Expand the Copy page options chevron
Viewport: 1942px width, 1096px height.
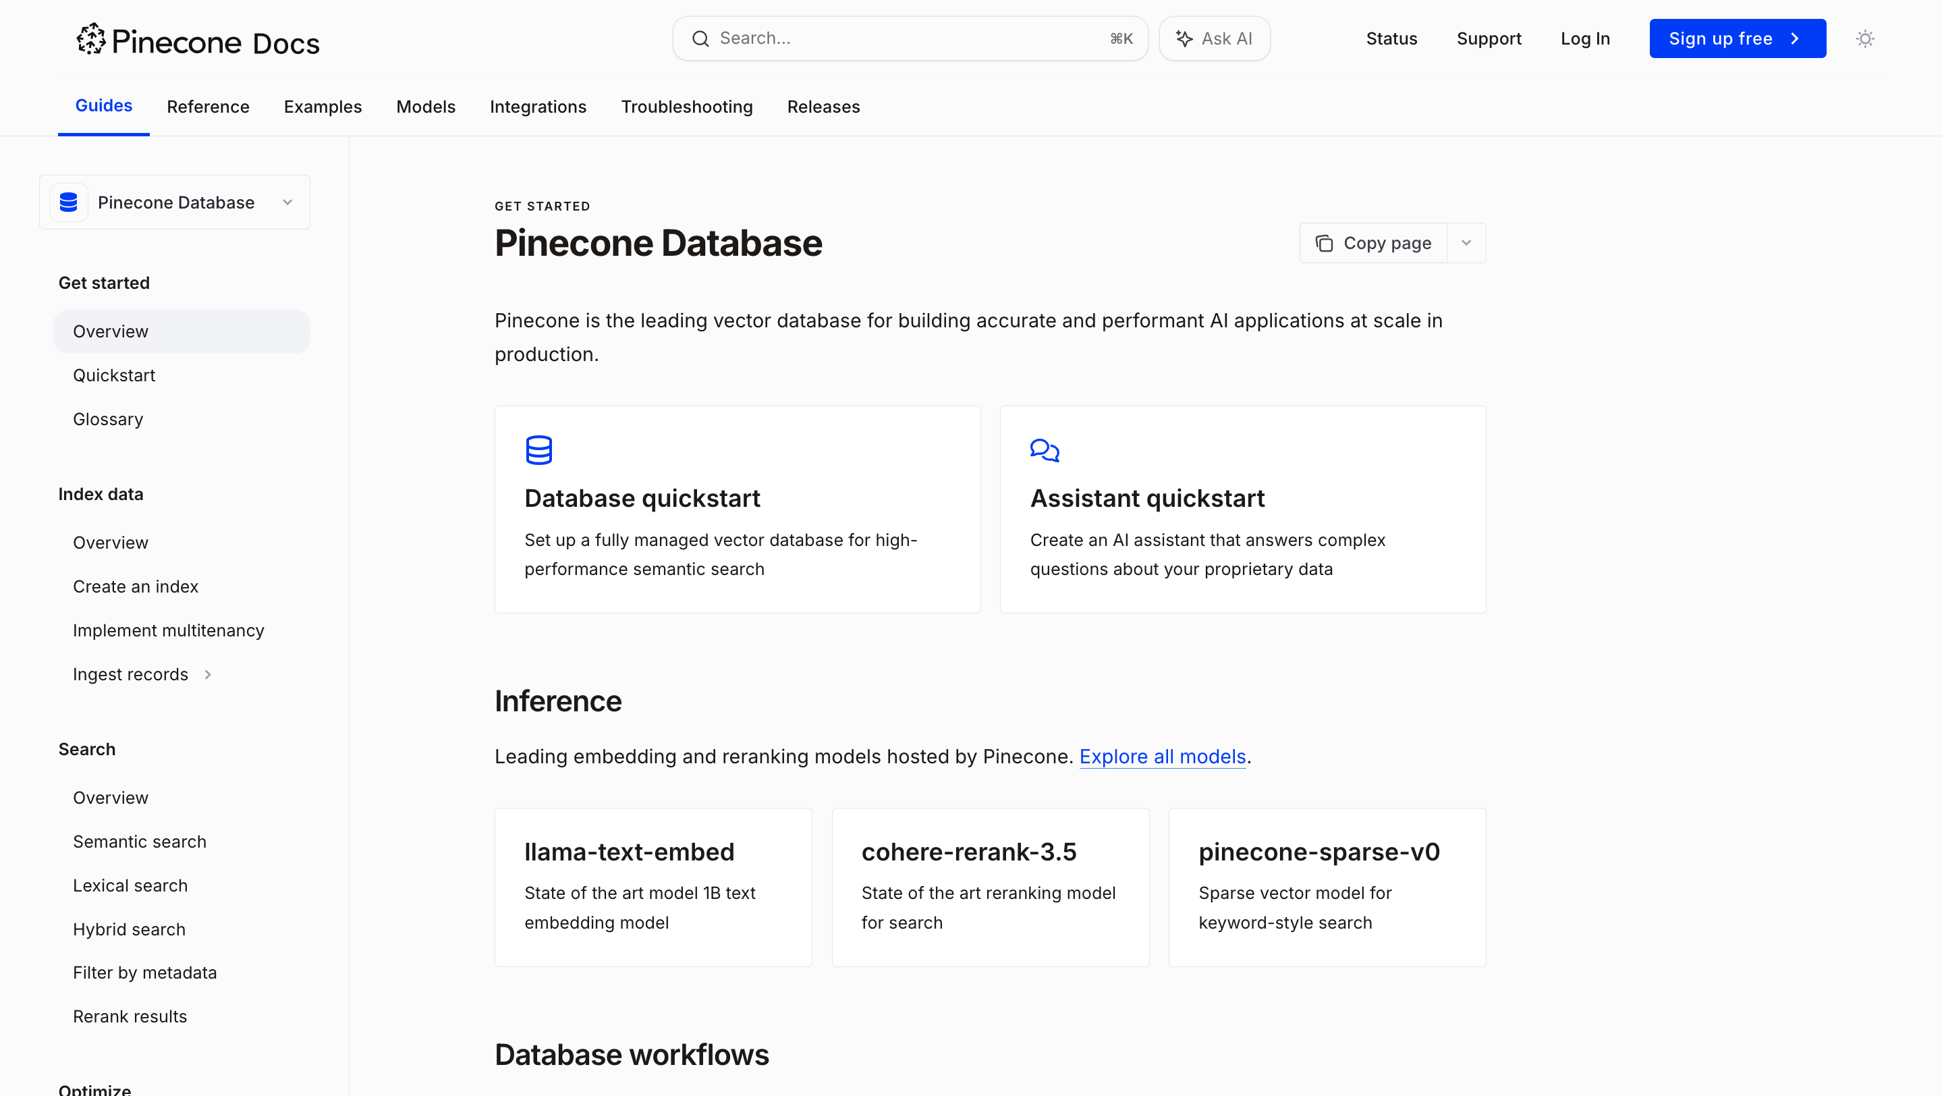pyautogui.click(x=1466, y=243)
